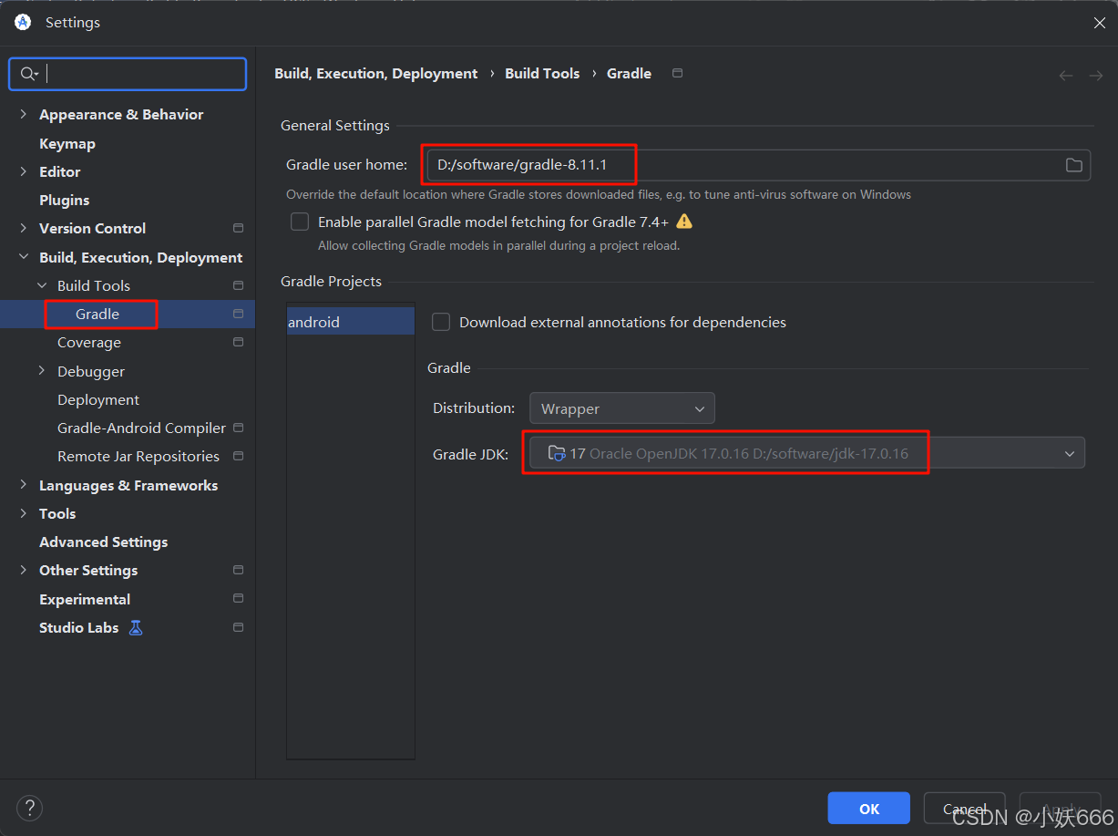Expand Appearance & Behavior section

pos(23,114)
